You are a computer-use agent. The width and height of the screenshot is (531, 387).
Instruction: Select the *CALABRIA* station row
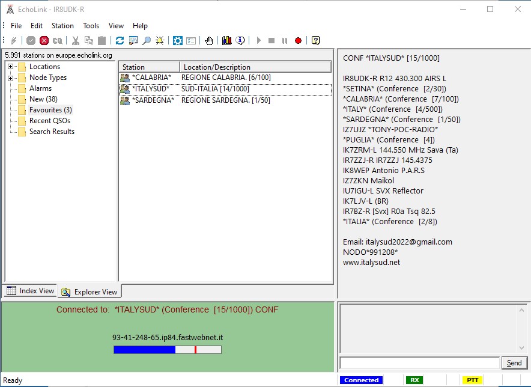[225, 78]
